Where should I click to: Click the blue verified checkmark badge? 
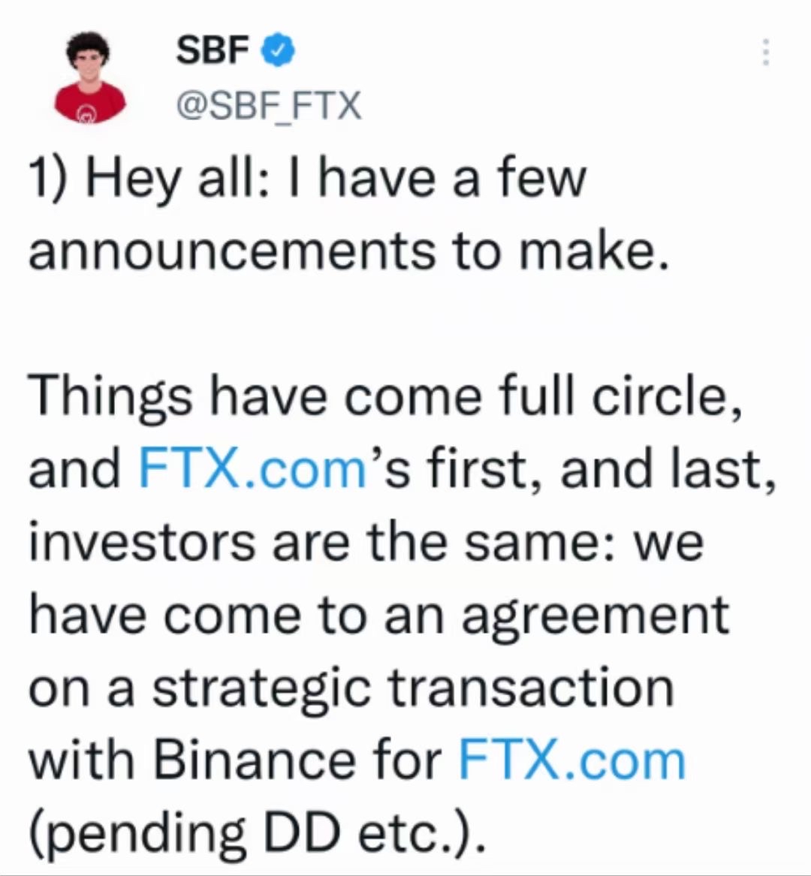click(278, 51)
